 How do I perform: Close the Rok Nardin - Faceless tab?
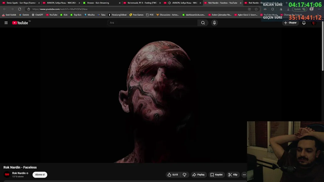tap(241, 3)
